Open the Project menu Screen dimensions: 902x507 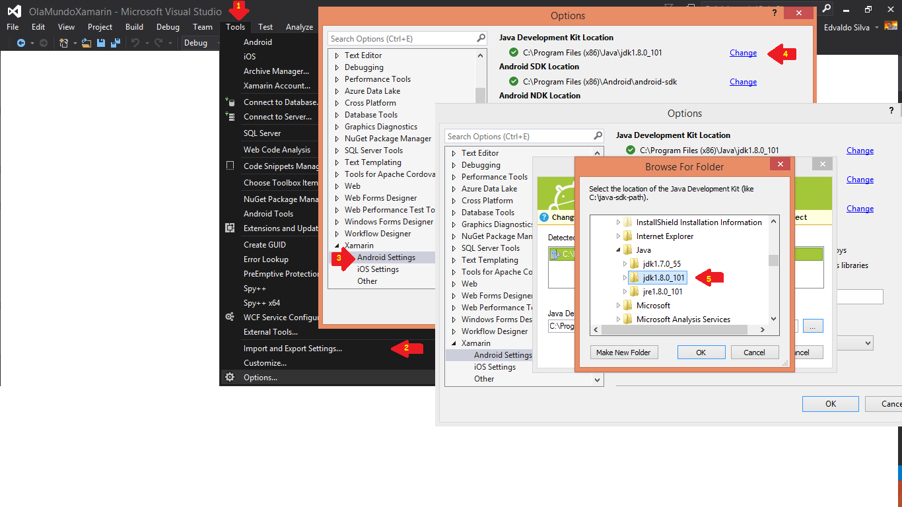click(x=100, y=27)
